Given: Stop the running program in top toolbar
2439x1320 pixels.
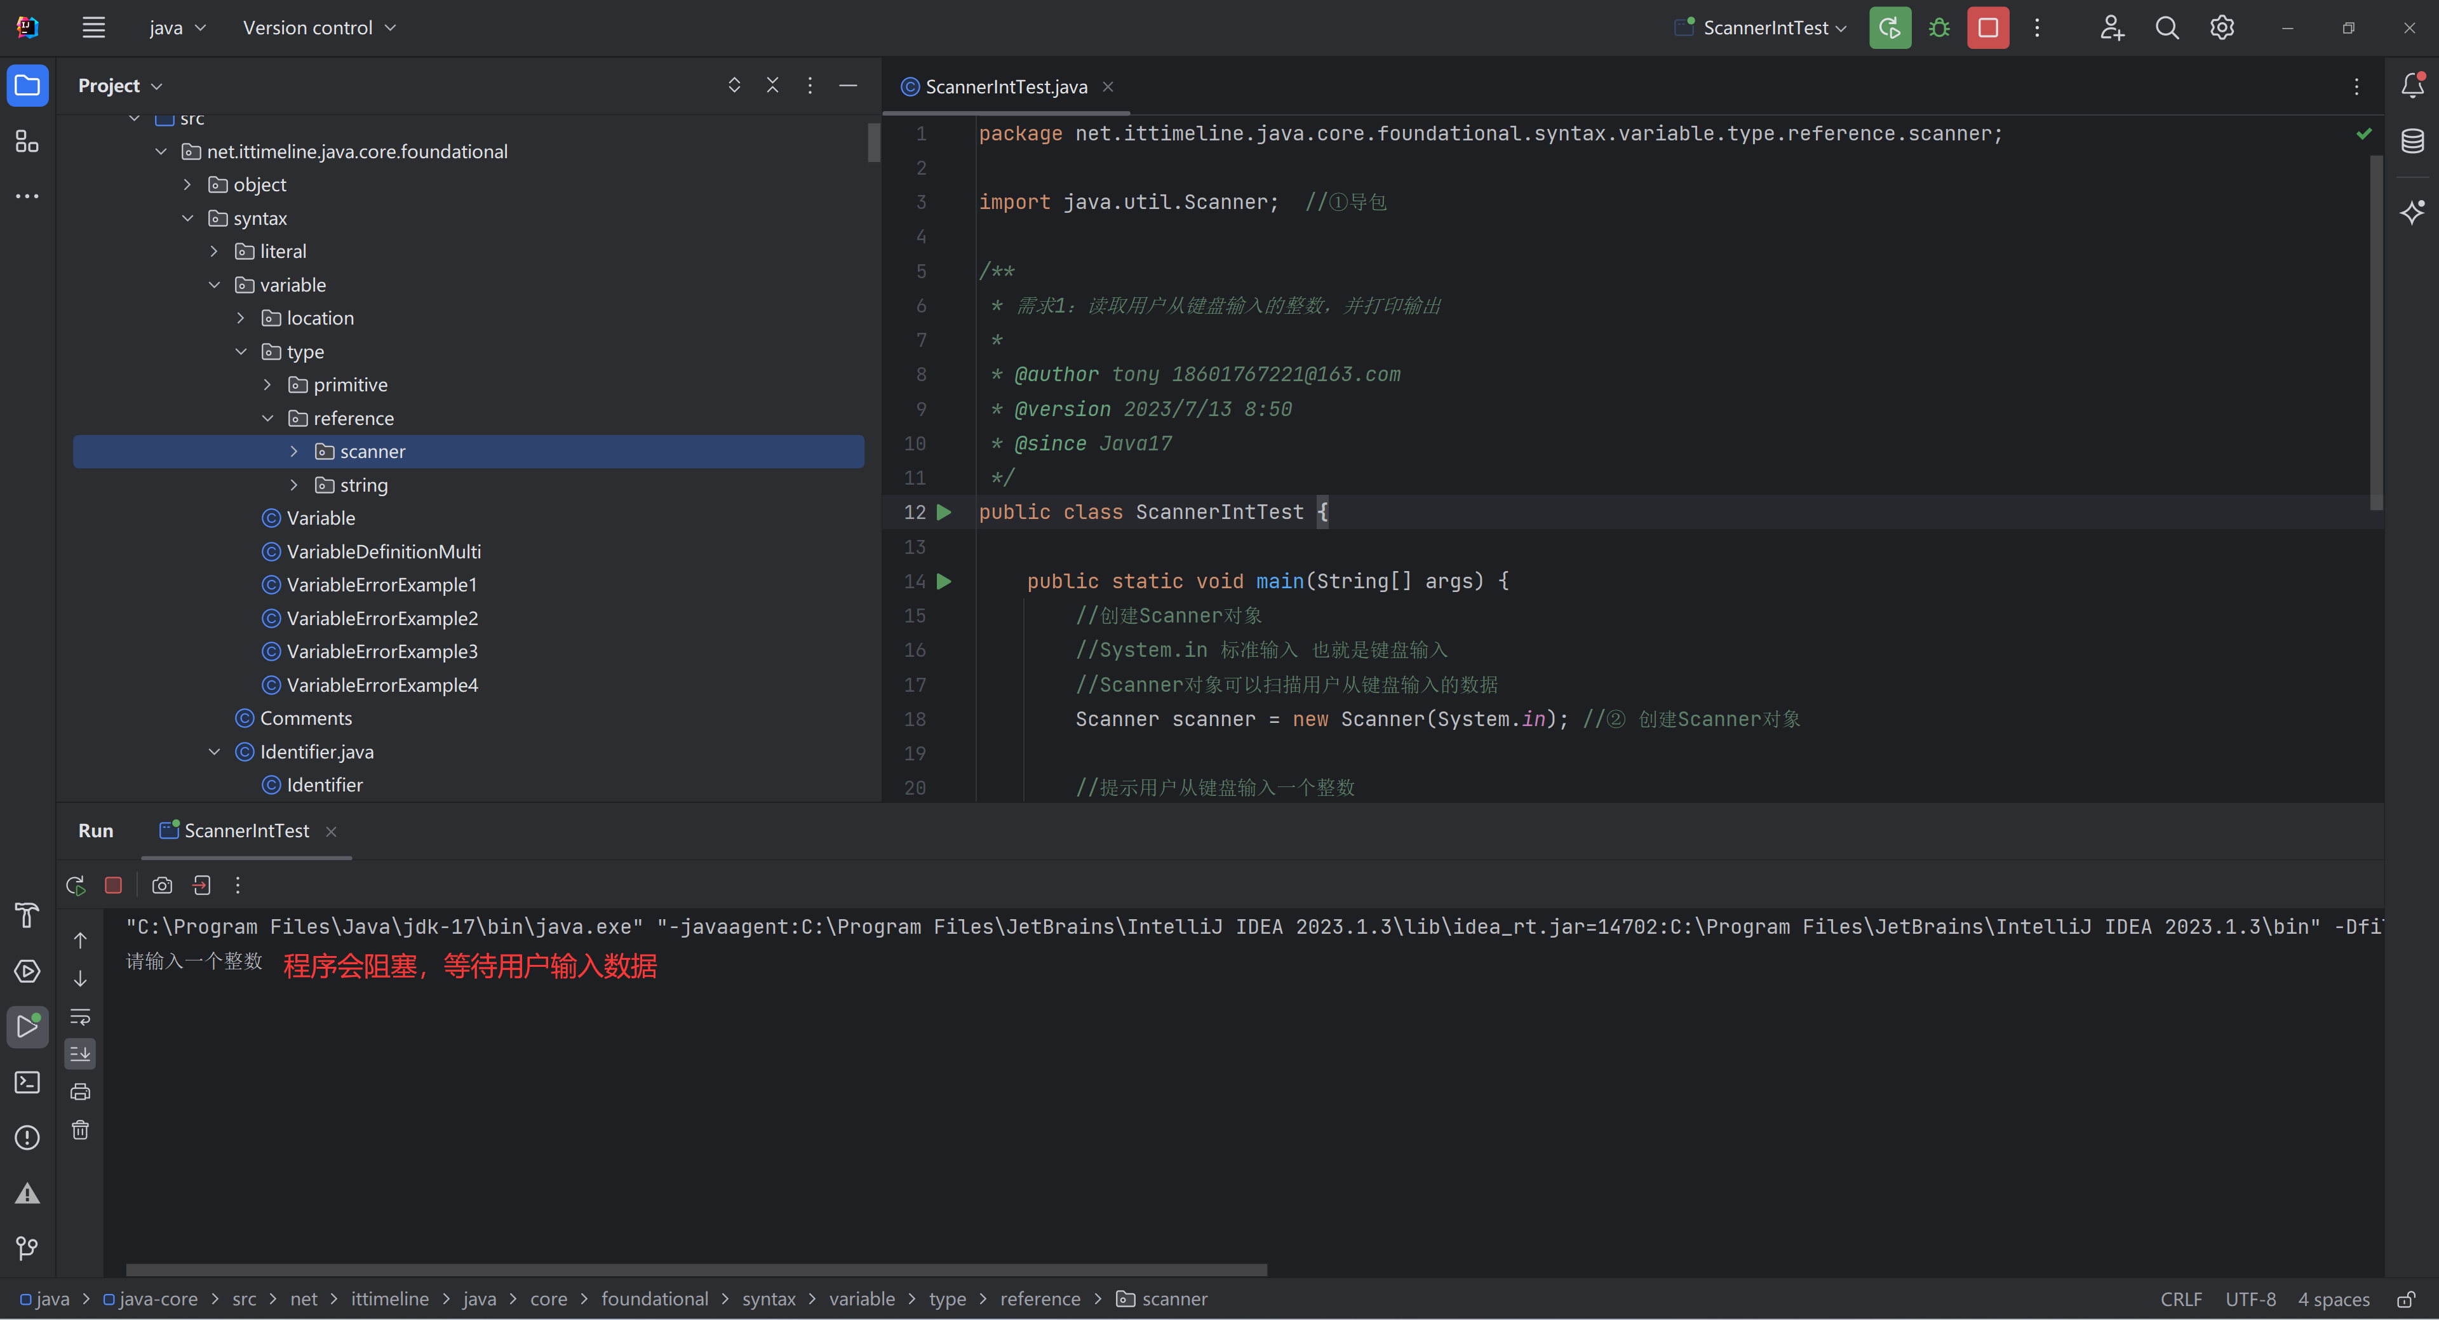Looking at the screenshot, I should (1988, 27).
